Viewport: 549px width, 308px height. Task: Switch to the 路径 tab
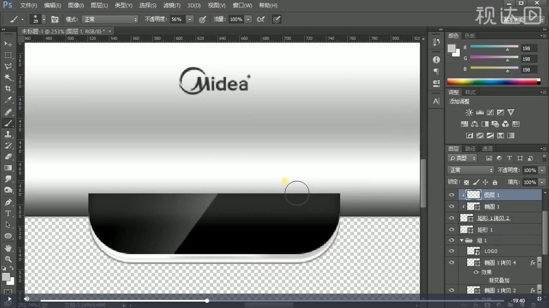click(x=470, y=148)
